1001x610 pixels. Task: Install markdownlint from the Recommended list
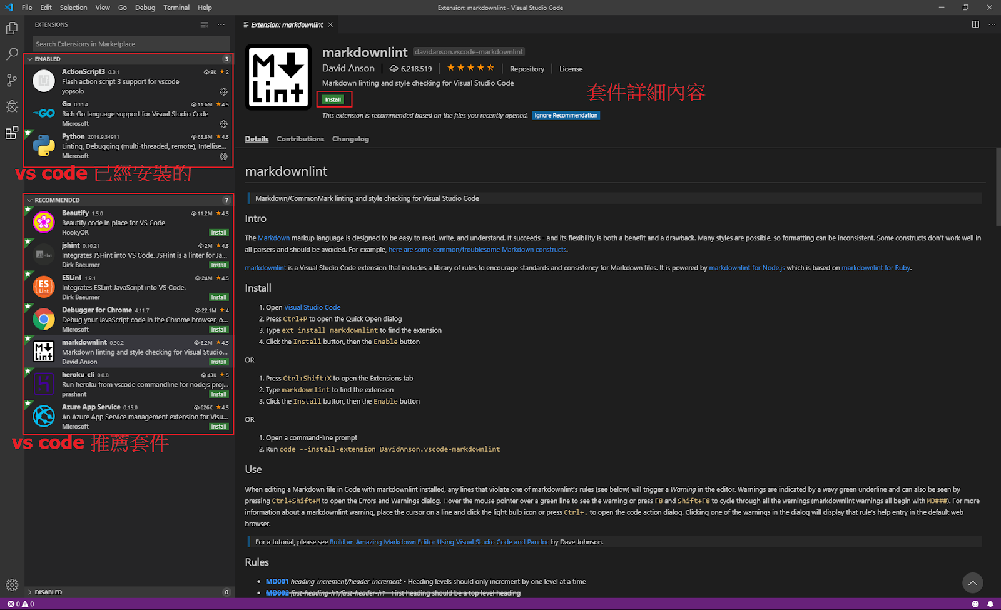coord(218,362)
